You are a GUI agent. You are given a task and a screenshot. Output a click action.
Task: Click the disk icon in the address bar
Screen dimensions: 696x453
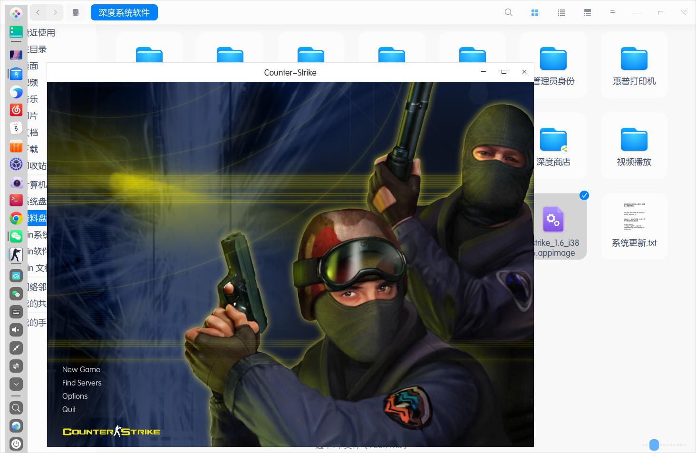coord(76,13)
